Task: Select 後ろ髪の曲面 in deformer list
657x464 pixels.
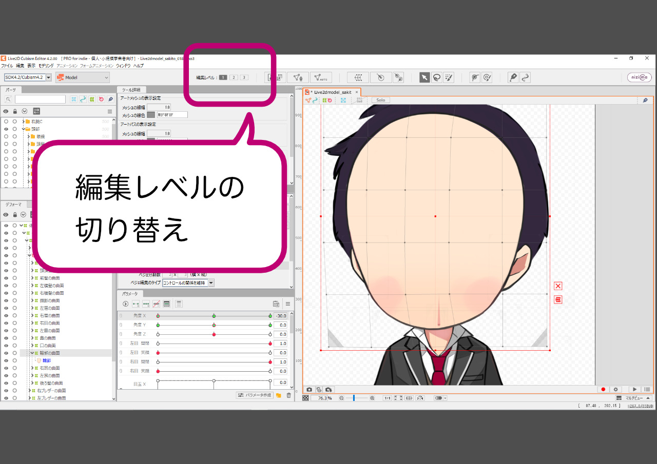Action: 50,383
